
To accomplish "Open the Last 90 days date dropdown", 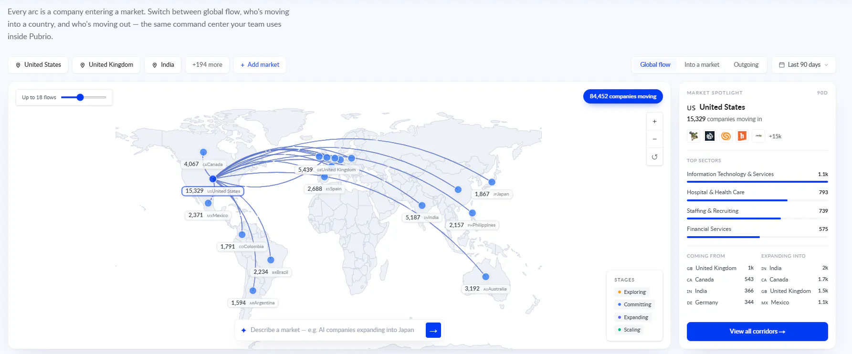I will coord(804,65).
